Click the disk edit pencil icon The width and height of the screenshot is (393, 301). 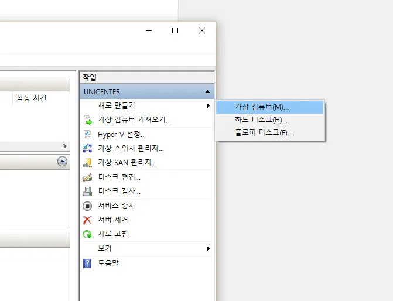coord(87,177)
